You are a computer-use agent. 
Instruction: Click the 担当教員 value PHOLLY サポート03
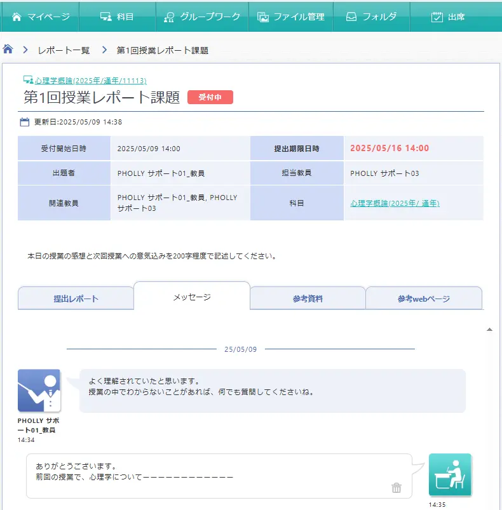384,173
